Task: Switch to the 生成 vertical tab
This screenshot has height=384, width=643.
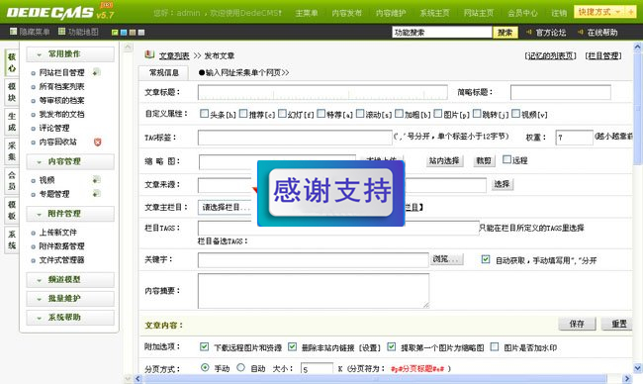Action: pyautogui.click(x=12, y=122)
